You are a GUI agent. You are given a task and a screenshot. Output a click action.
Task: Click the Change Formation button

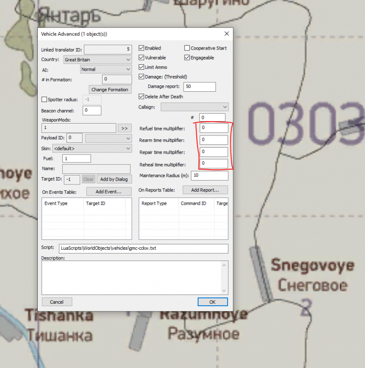(110, 89)
